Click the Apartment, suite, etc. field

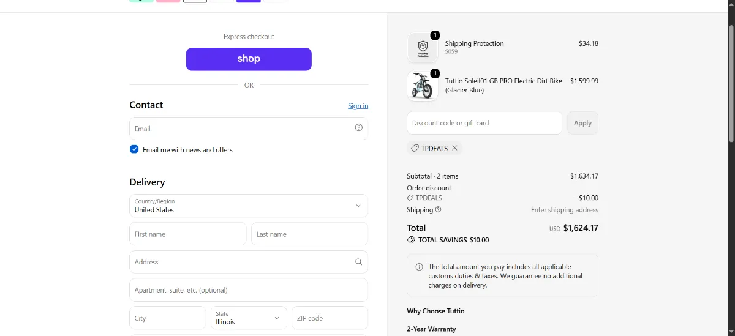point(249,290)
